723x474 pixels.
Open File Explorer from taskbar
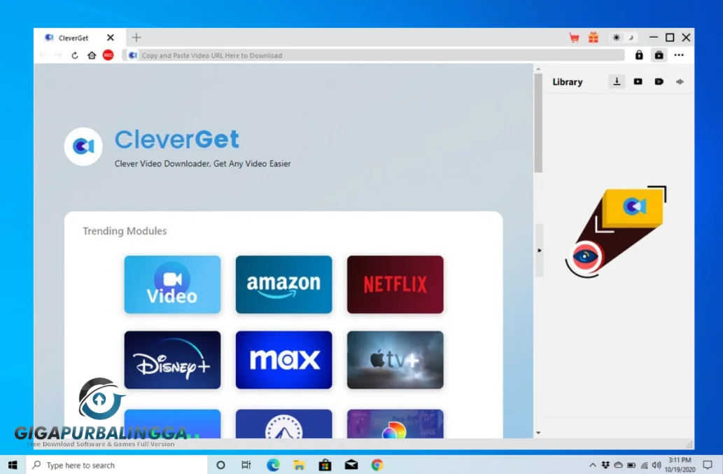tap(299, 465)
